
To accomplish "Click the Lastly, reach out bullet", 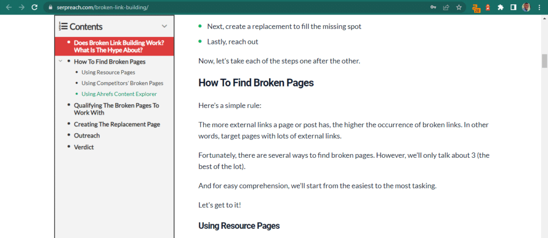I will pos(233,42).
